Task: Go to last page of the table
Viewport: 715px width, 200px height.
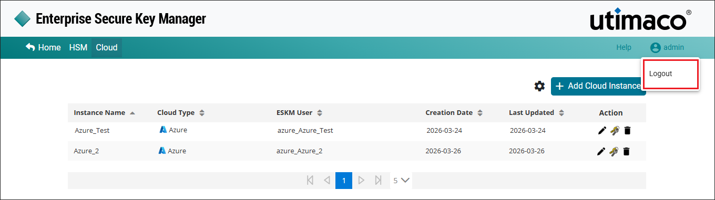Action: click(x=378, y=180)
